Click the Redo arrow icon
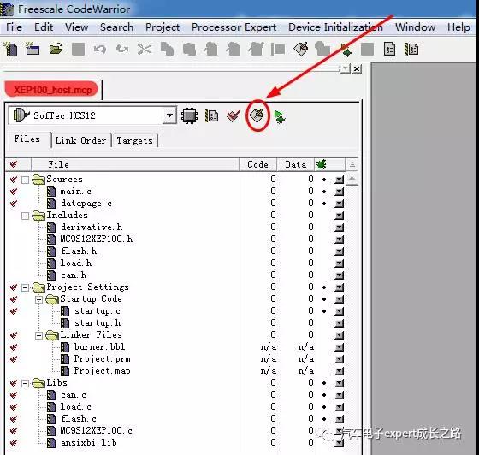The height and width of the screenshot is (455, 479). tap(122, 49)
